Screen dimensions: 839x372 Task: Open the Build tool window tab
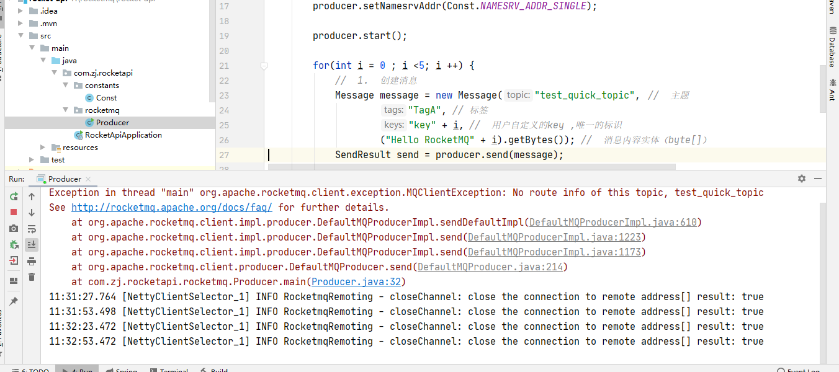pos(214,370)
